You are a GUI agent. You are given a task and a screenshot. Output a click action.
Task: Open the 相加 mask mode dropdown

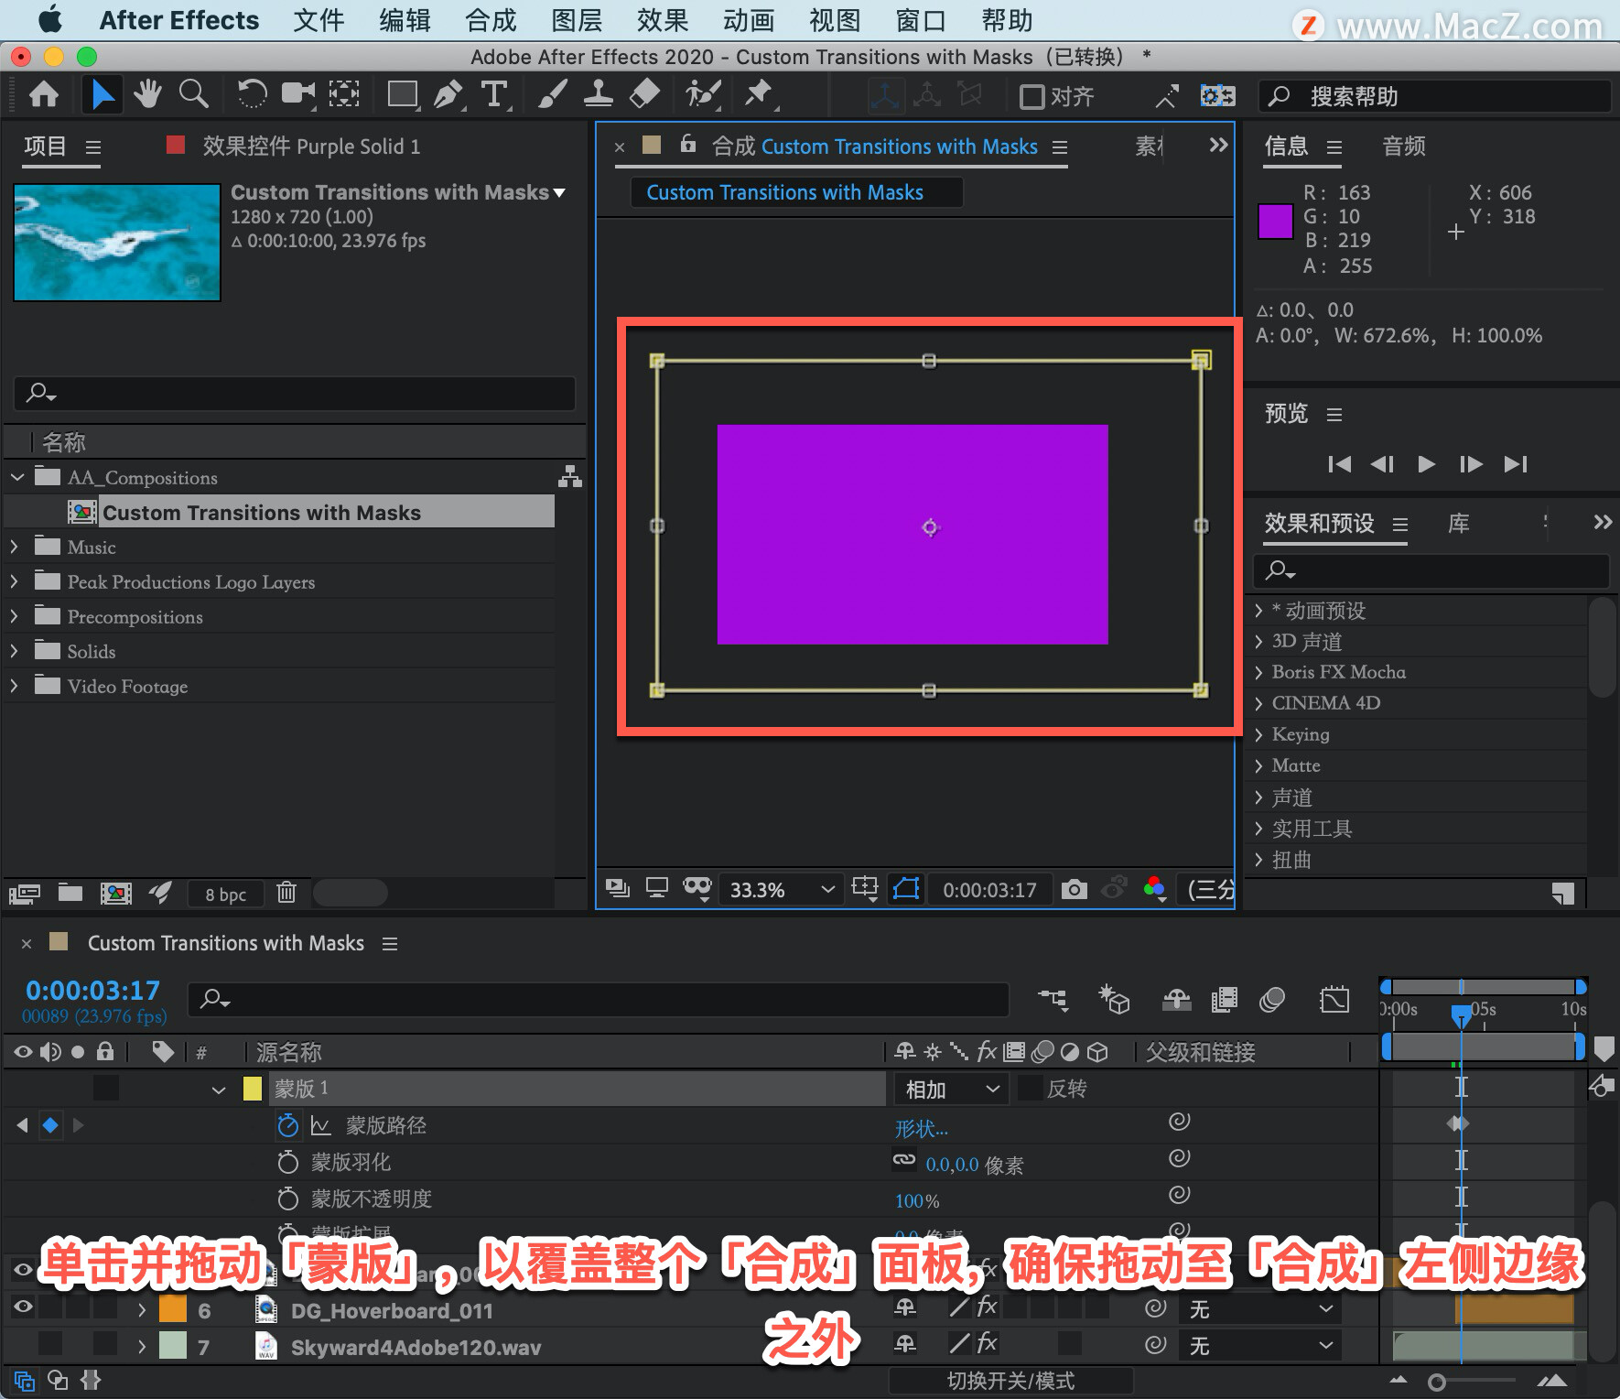point(952,1089)
